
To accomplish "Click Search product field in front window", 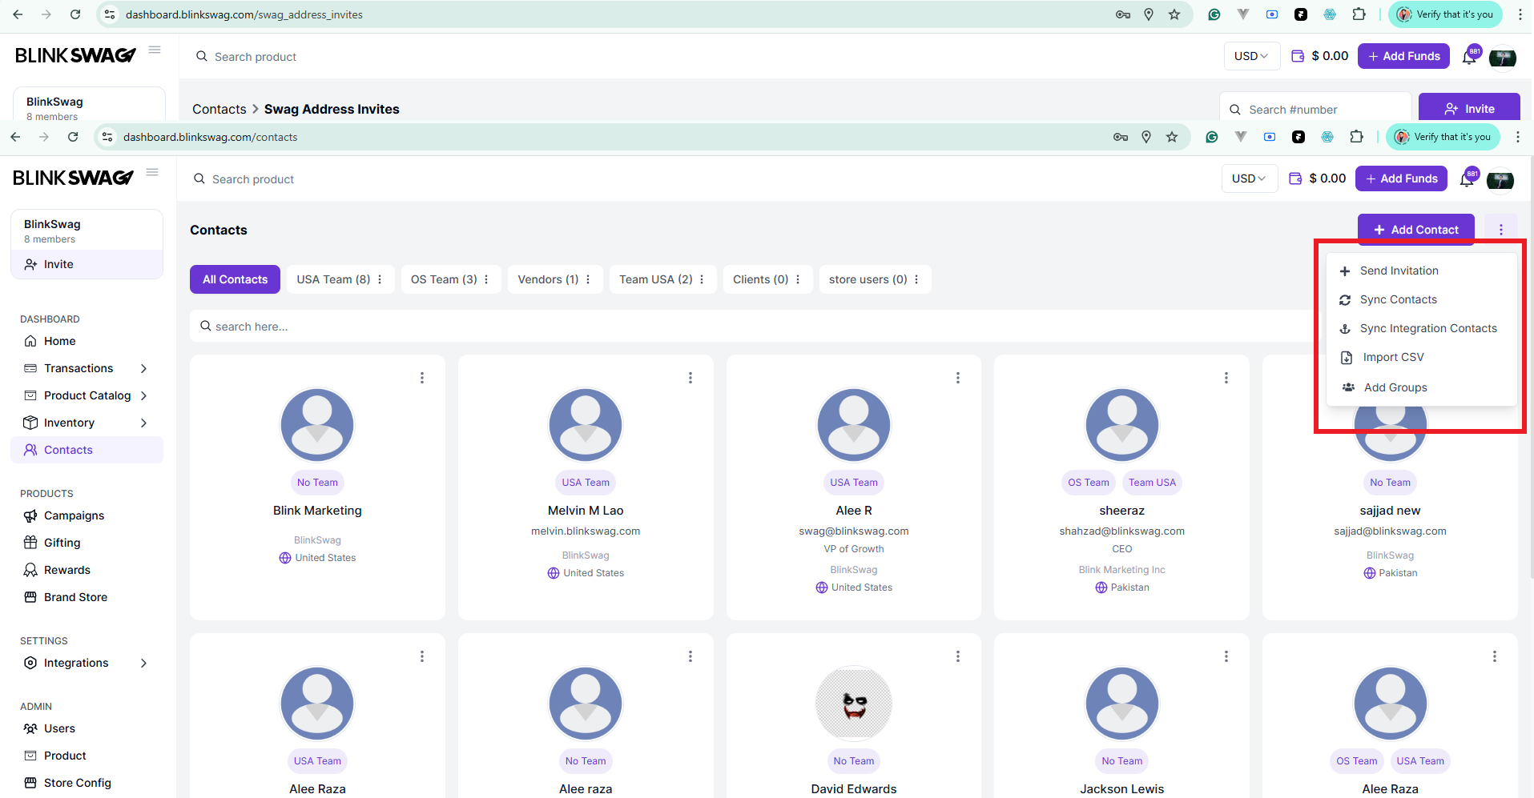I will [253, 179].
